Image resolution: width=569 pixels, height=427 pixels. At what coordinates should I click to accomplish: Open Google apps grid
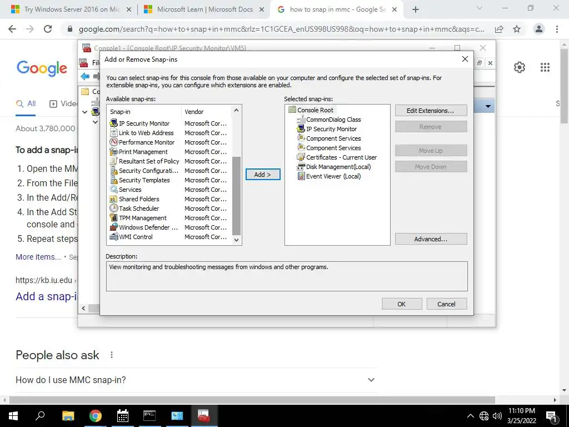545,67
